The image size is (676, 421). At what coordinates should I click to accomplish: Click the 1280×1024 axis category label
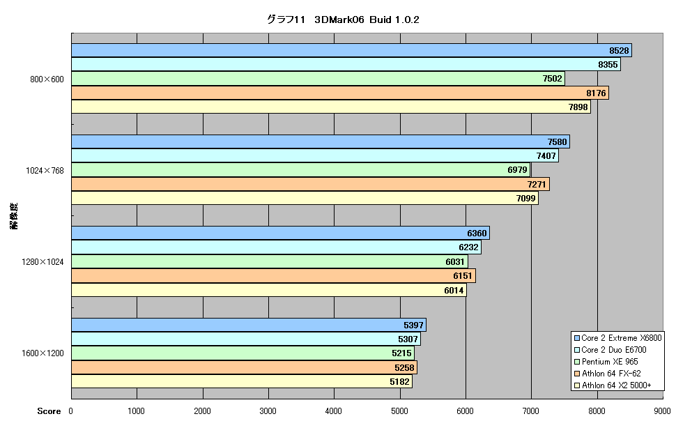click(43, 262)
